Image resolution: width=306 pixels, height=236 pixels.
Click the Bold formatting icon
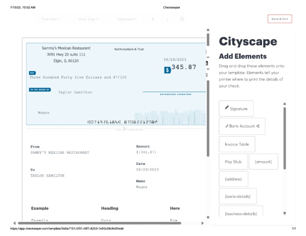point(153,19)
